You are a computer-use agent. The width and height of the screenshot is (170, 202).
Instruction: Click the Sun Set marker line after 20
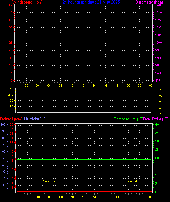[132, 188]
